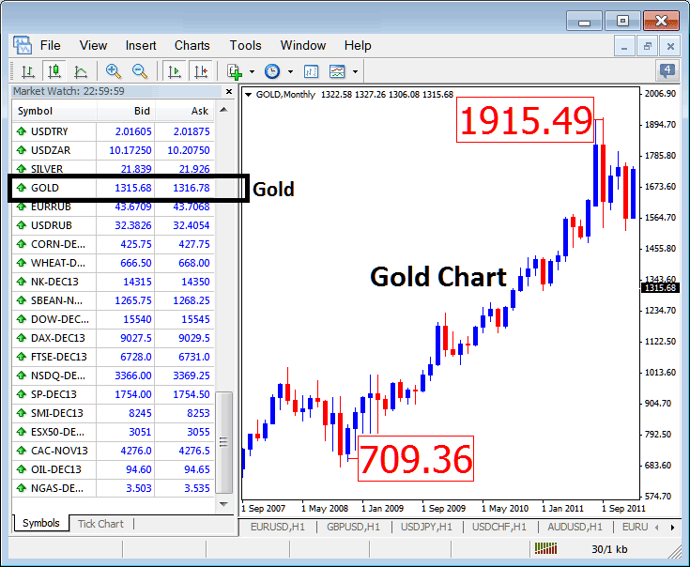Screen dimensions: 690x567
Task: Click the zoom out magnifier icon
Action: (x=140, y=71)
